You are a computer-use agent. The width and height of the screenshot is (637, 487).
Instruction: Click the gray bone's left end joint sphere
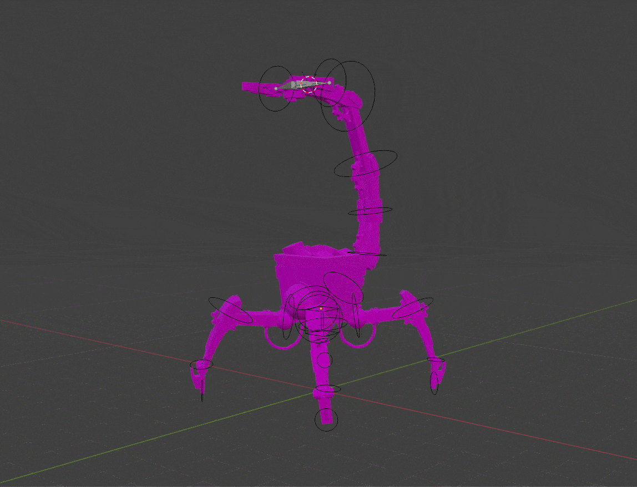276,88
